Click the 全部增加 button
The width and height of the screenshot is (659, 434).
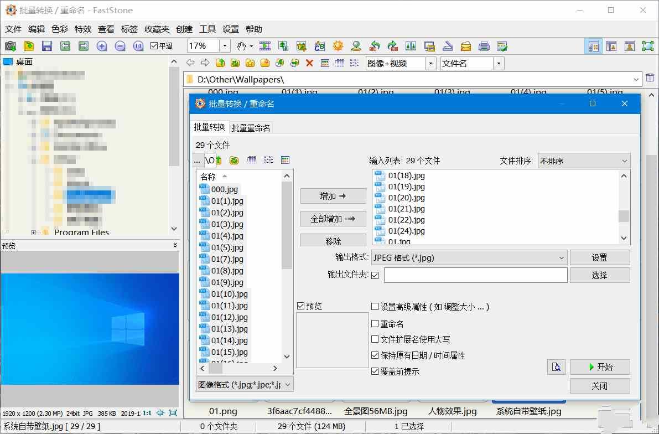coord(333,218)
